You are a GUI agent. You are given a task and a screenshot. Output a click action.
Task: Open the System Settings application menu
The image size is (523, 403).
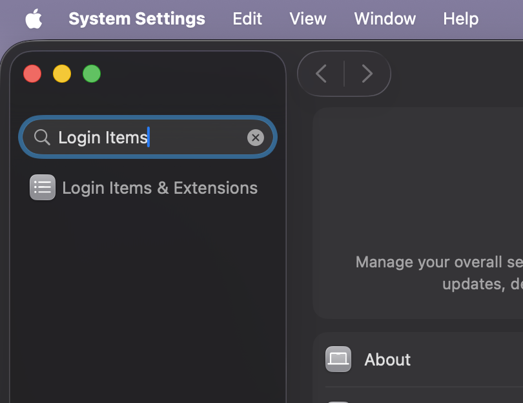tap(136, 19)
